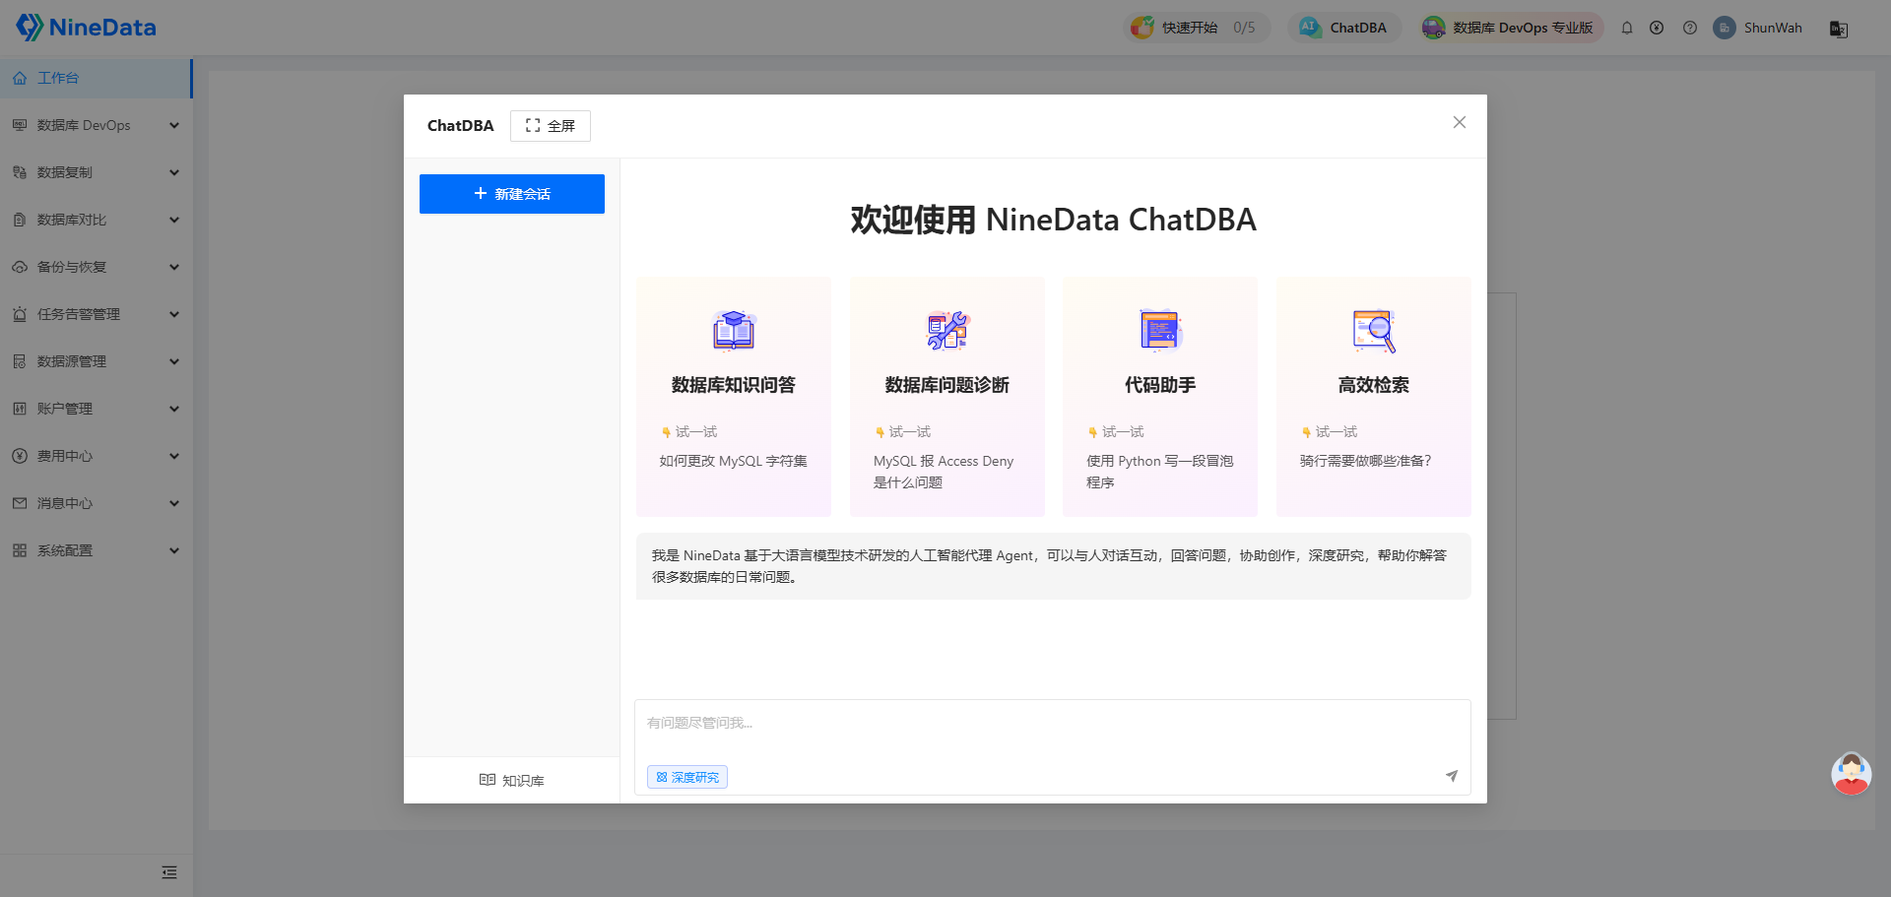1891x897 pixels.
Task: Expand the 消息中心 menu
Action: point(96,503)
